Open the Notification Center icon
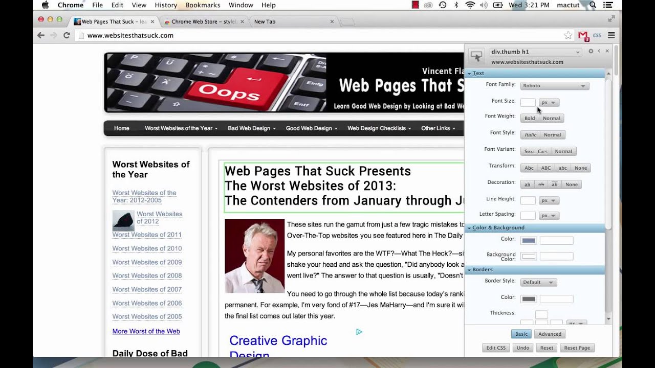This screenshot has height=368, width=655. click(x=609, y=5)
